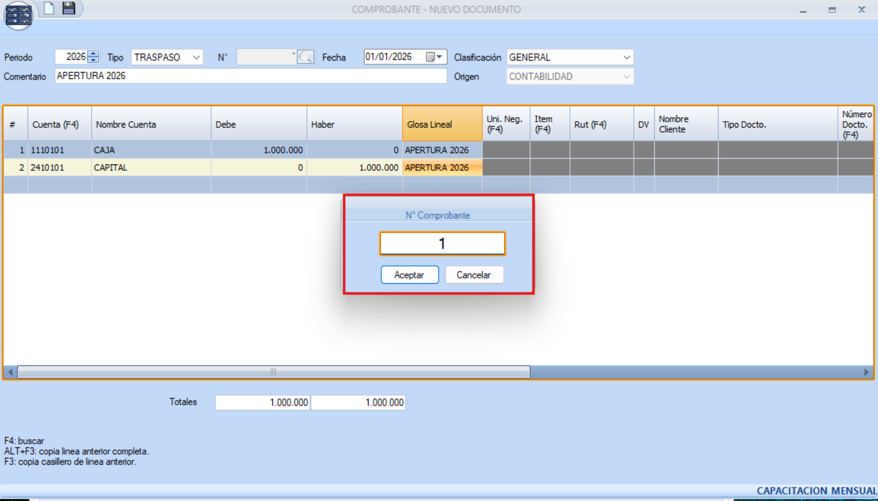Click the save floppy disk icon
878x501 pixels.
68,8
